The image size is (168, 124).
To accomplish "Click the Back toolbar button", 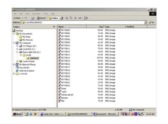I will pos(17,18).
